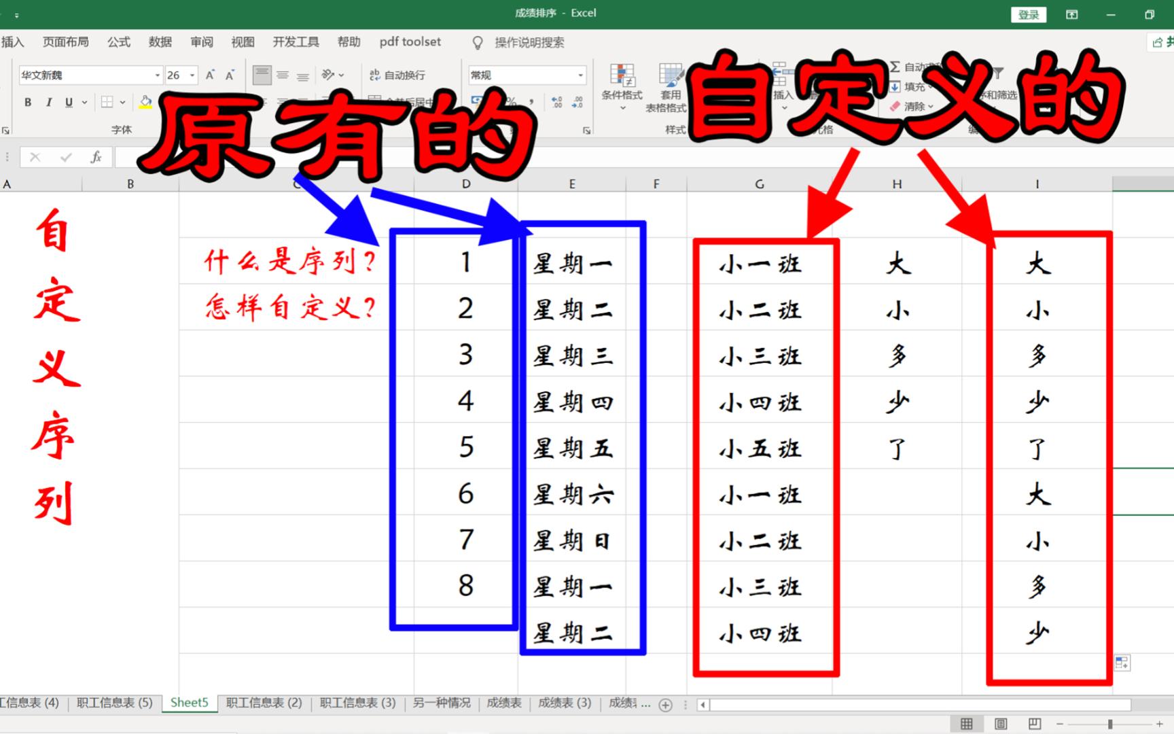The height and width of the screenshot is (734, 1174).
Task: Click ribbon display options icon
Action: 1071,14
